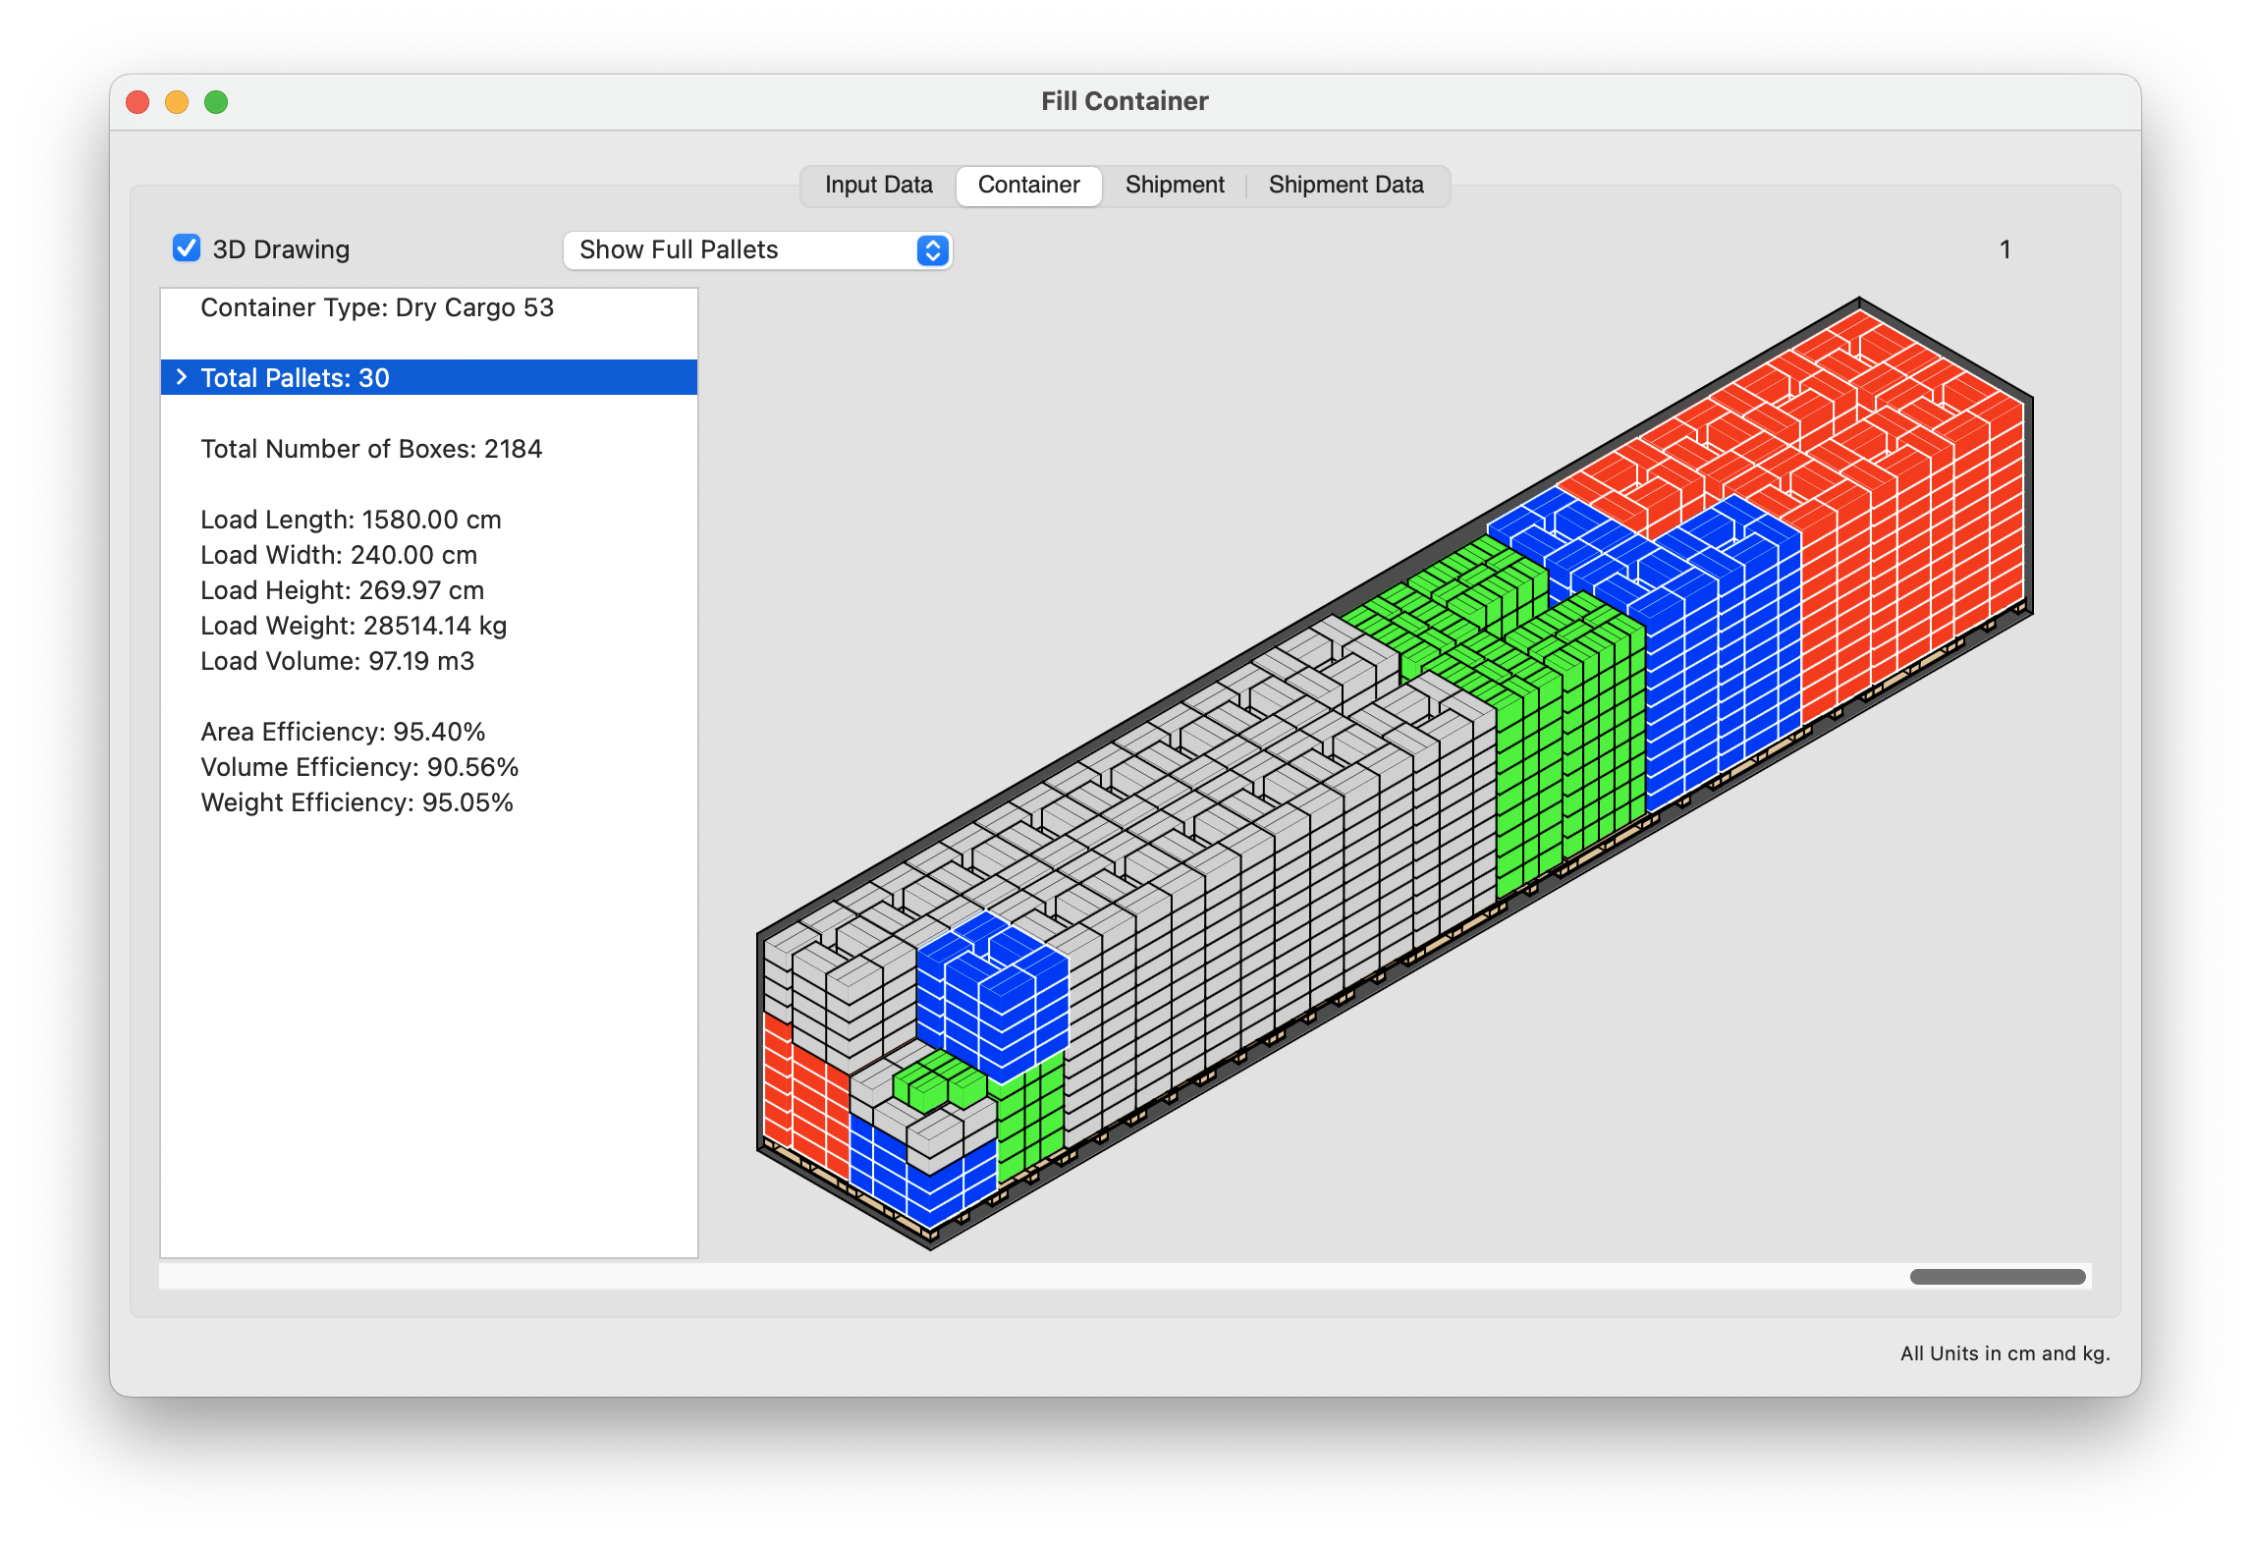Switch to the Input Data tab
Screen dimensions: 2251x1542
(877, 185)
